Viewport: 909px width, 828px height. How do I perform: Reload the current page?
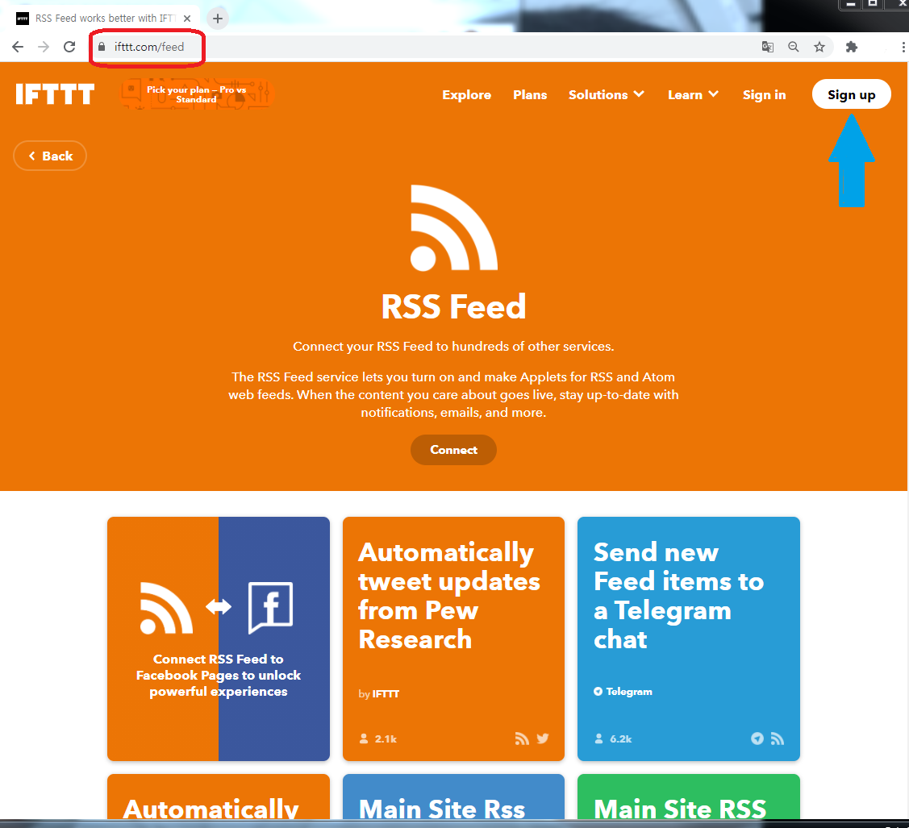click(x=69, y=47)
